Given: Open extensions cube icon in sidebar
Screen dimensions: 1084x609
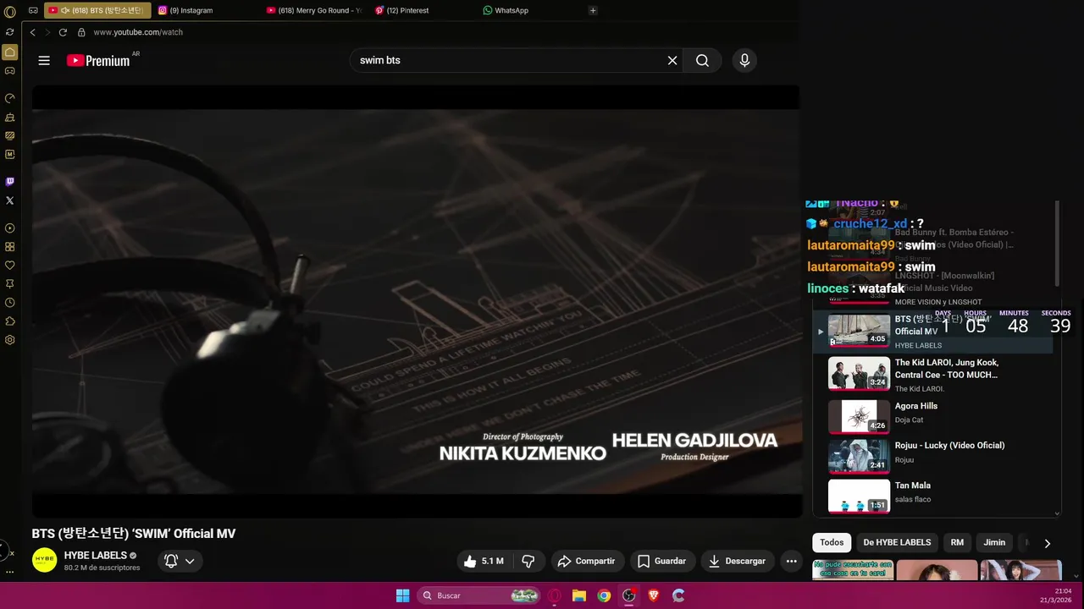Looking at the screenshot, I should [10, 321].
